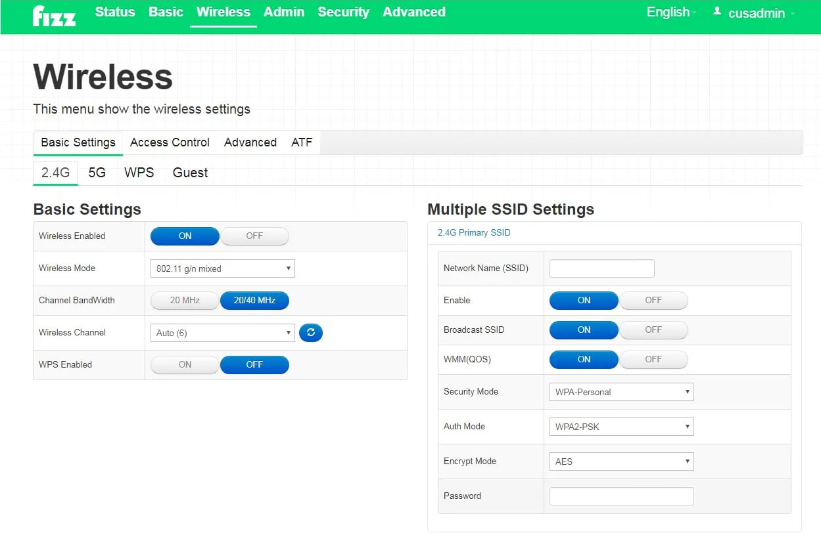
Task: Open the Security Mode dropdown
Action: [x=621, y=392]
